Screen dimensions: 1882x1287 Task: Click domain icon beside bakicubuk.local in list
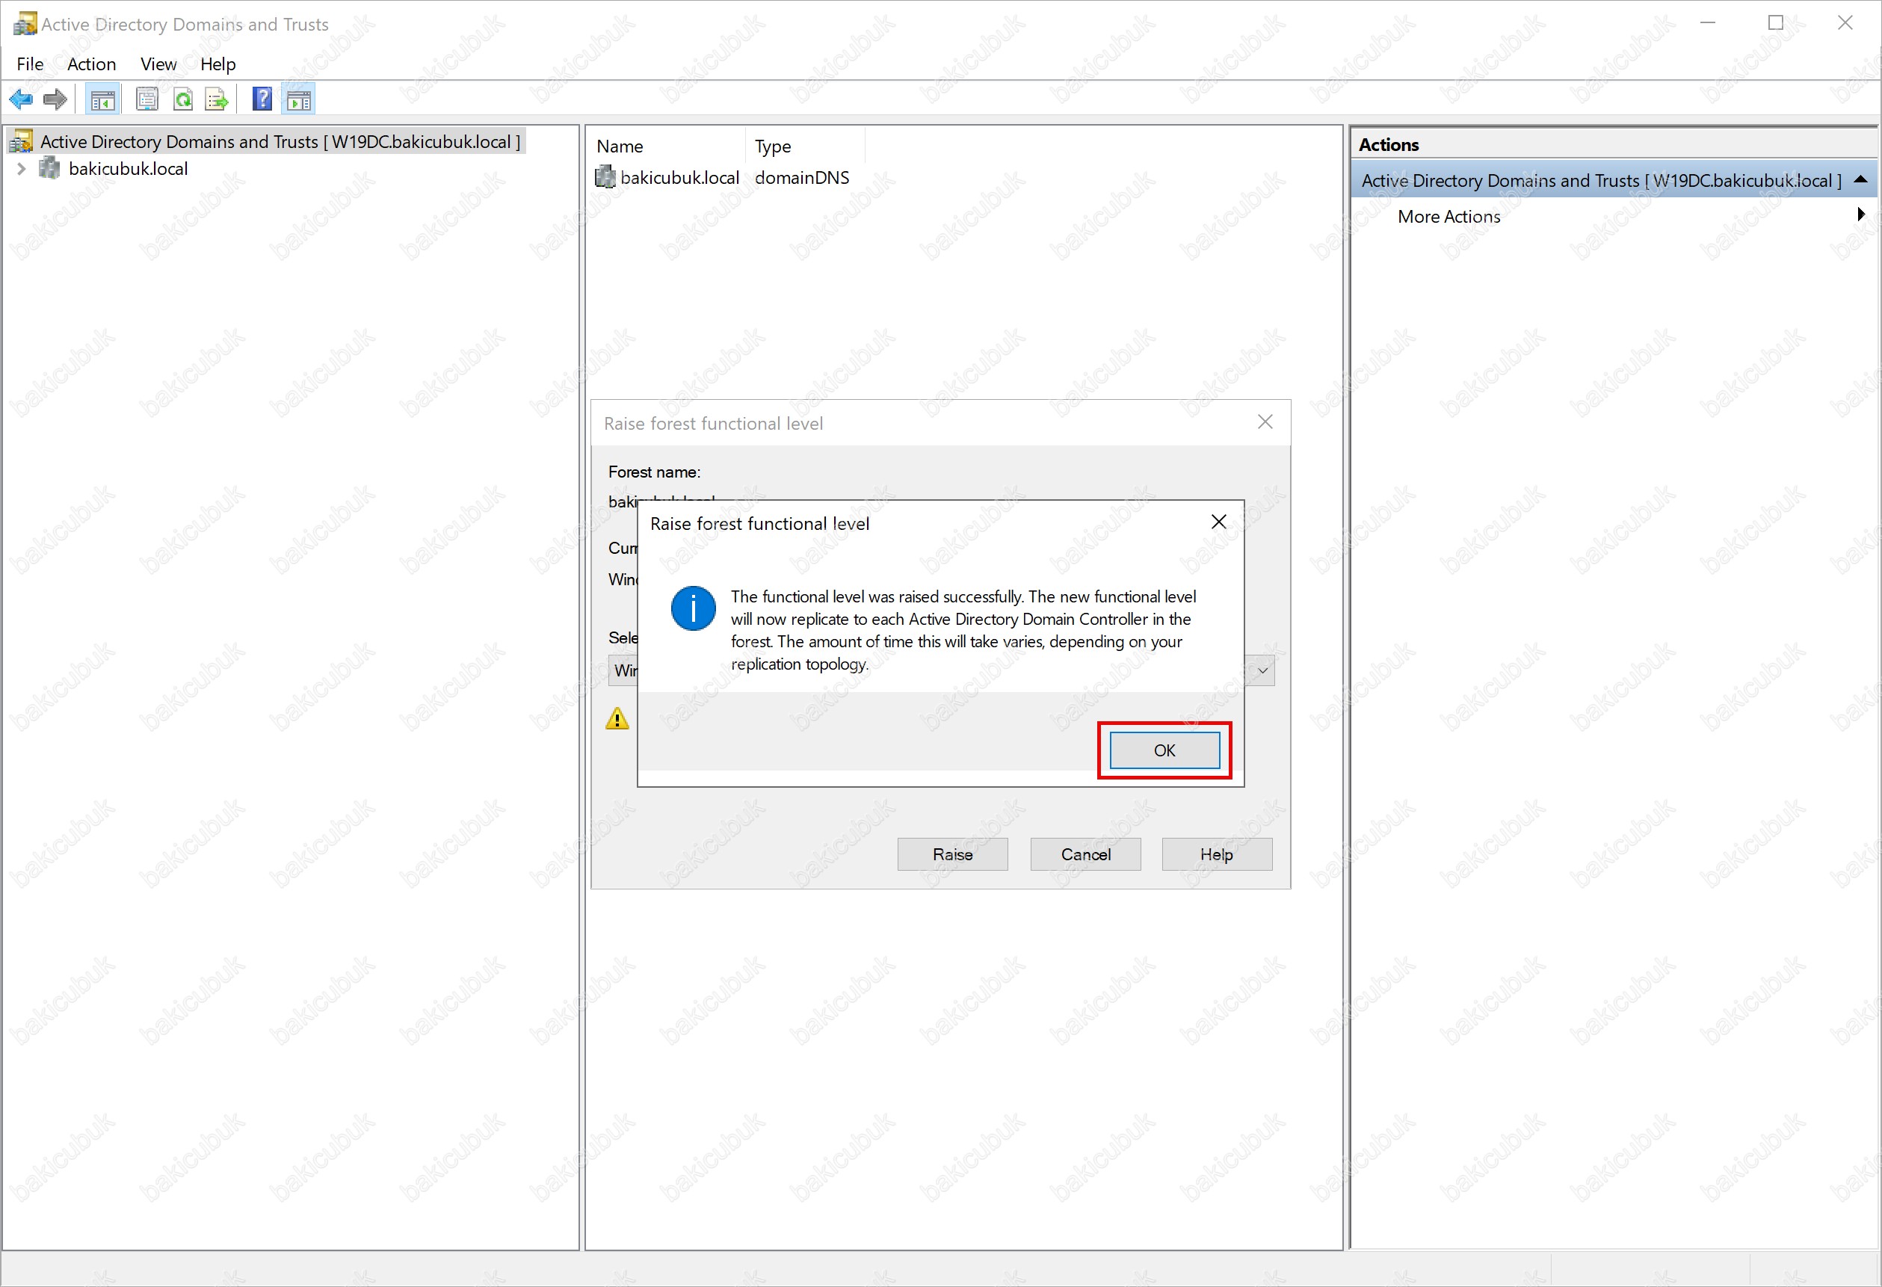[605, 176]
